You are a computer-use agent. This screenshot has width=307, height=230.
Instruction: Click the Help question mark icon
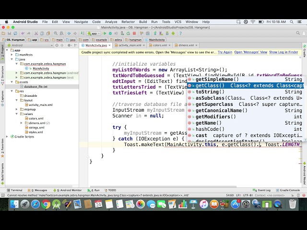[180, 34]
